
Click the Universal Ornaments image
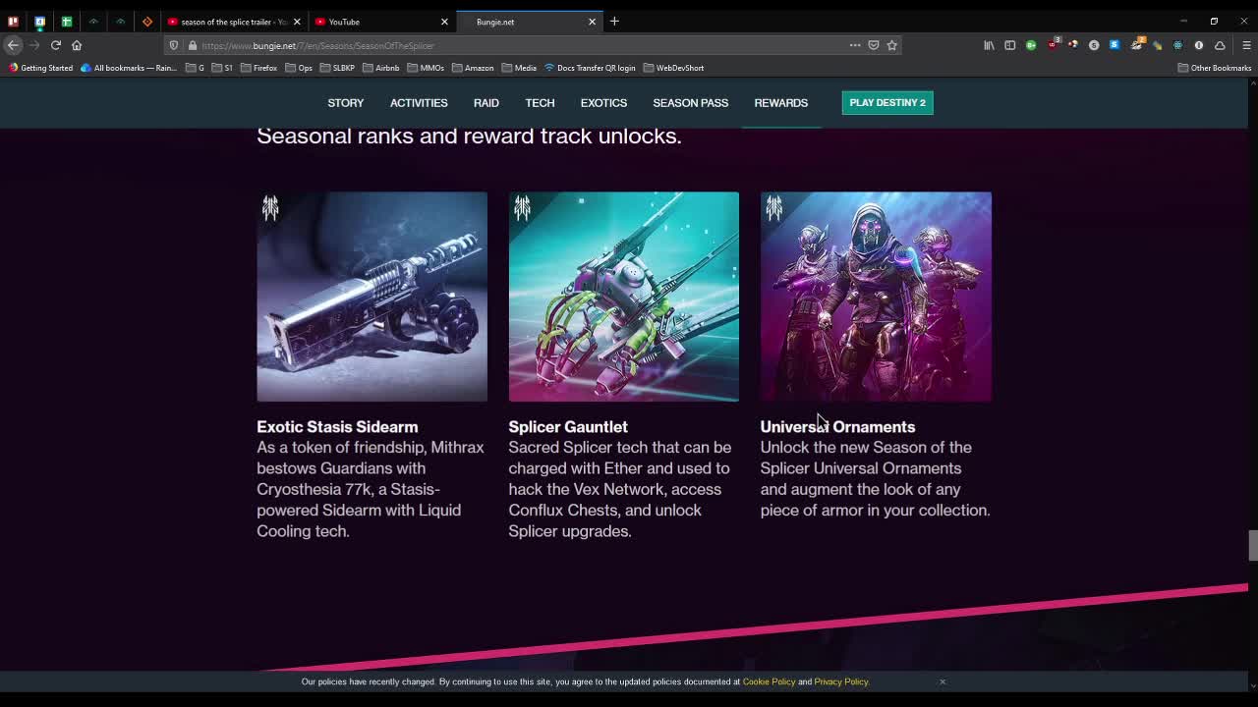pyautogui.click(x=876, y=297)
